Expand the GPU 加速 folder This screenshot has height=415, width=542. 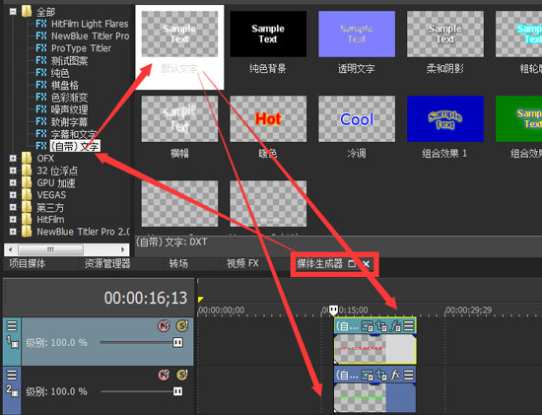pos(13,182)
